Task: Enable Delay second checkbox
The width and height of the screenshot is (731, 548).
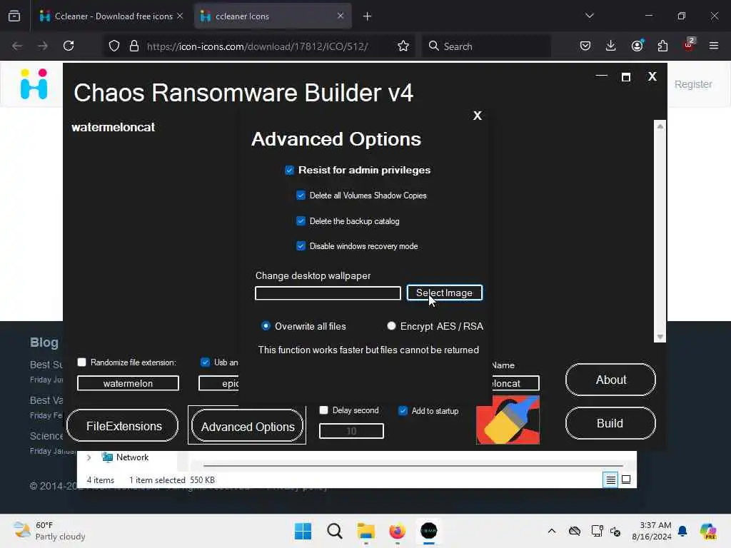Action: point(323,410)
